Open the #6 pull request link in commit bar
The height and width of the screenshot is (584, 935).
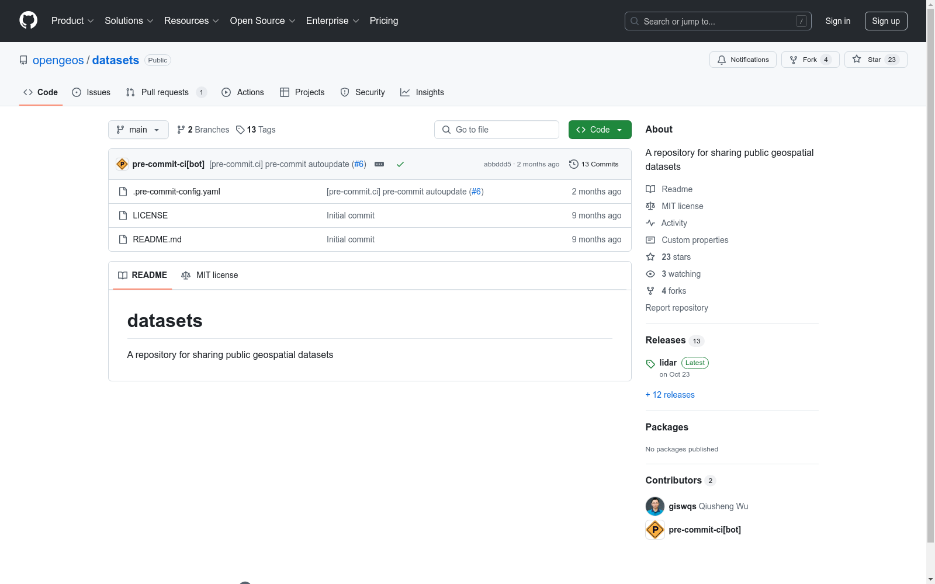pos(359,164)
